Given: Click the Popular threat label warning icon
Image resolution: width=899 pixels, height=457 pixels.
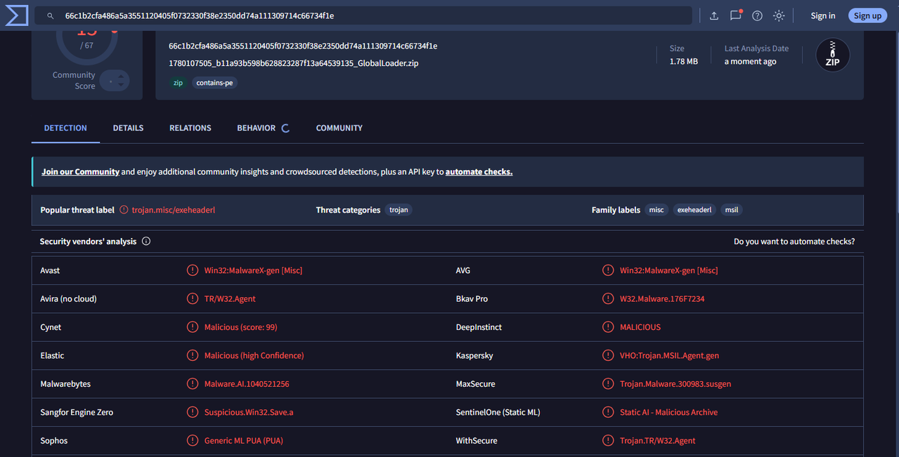Looking at the screenshot, I should 124,210.
